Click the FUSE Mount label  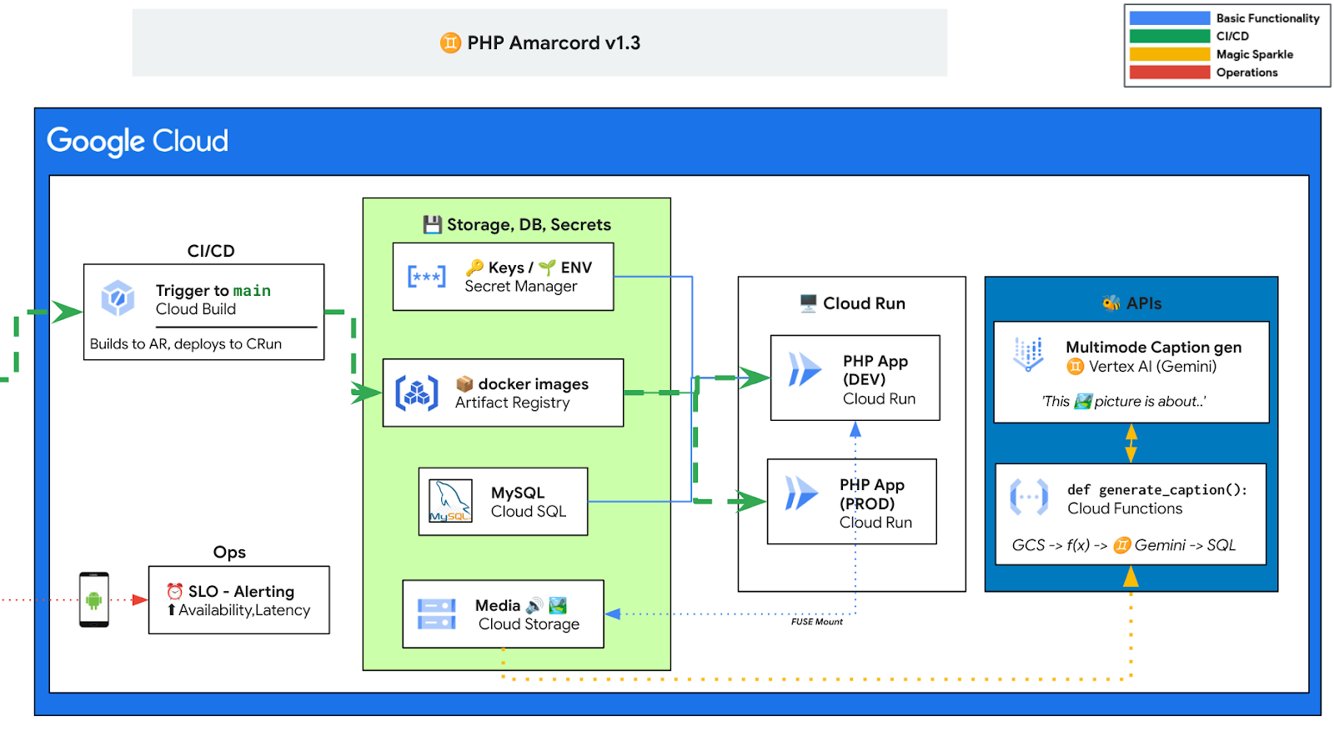coord(816,622)
